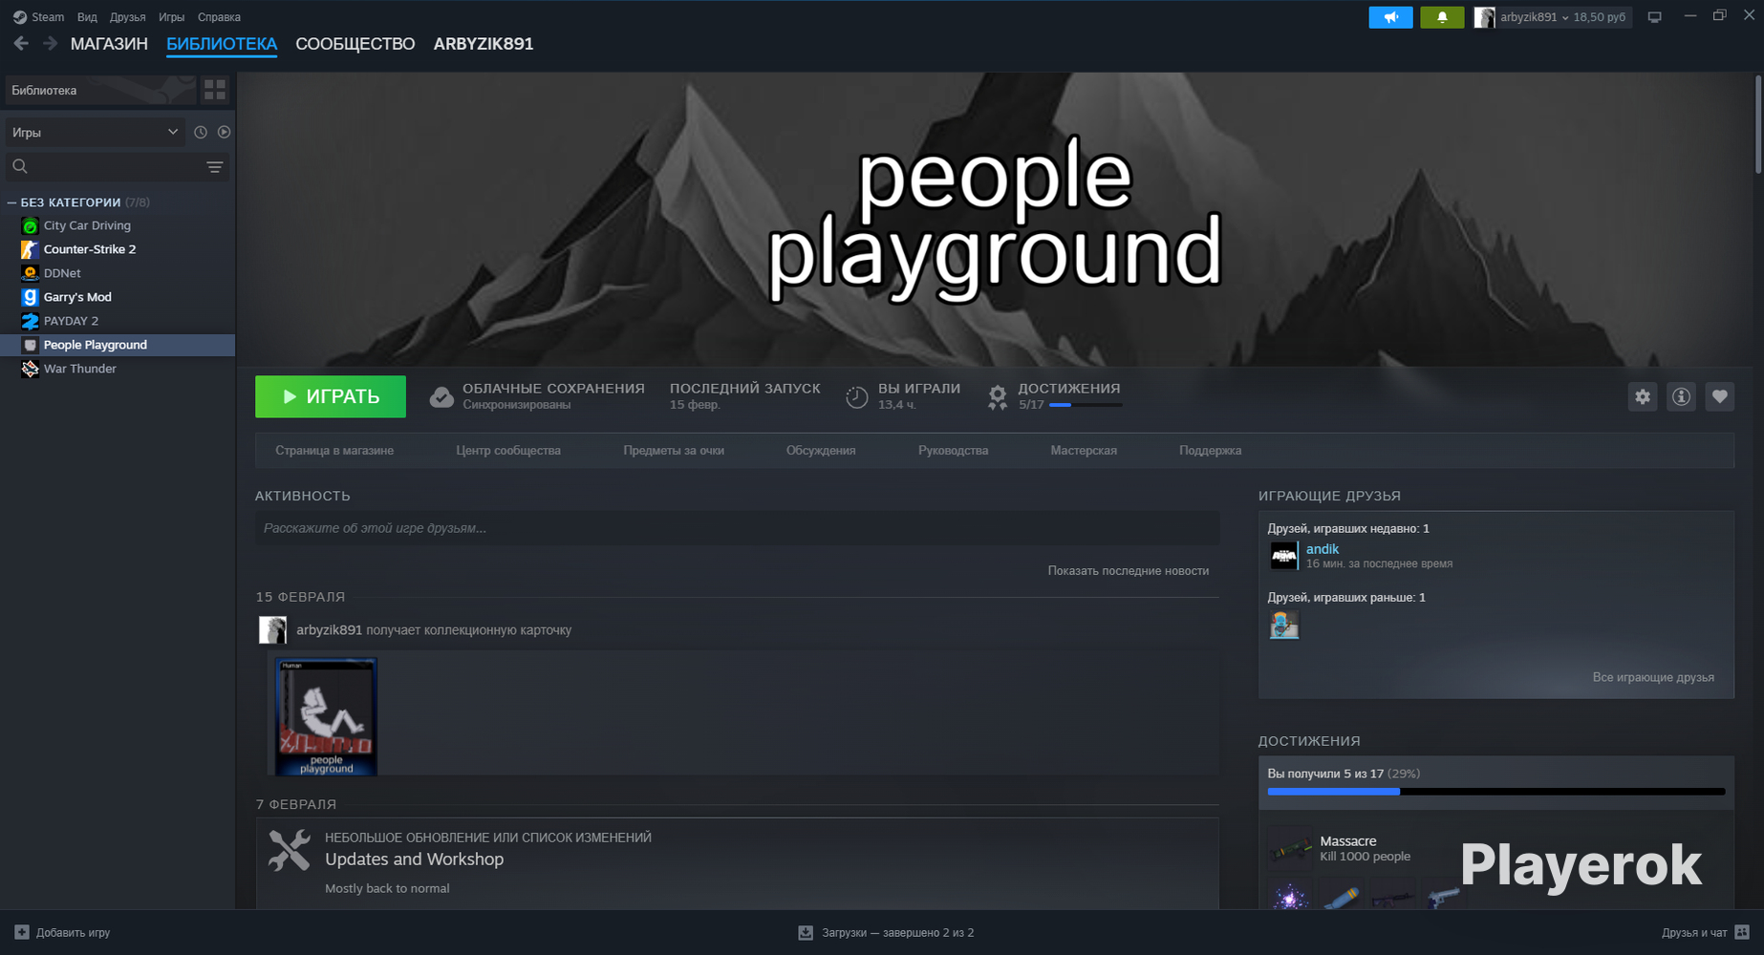Open the Предметы за очки link
1764x955 pixels.
click(674, 451)
